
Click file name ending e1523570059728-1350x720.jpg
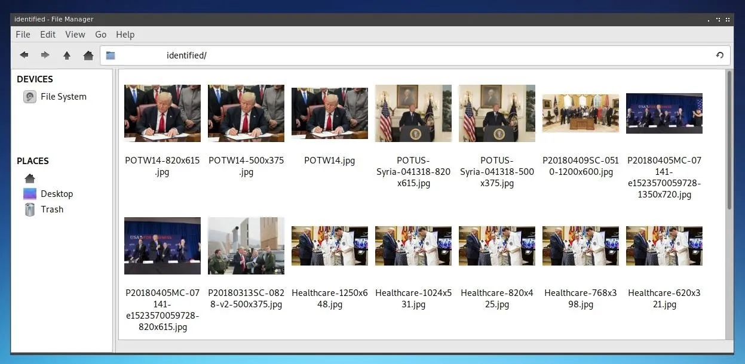pos(664,177)
